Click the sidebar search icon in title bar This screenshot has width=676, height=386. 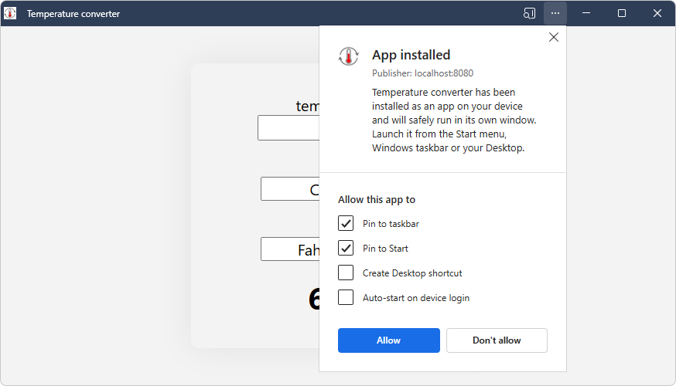529,13
